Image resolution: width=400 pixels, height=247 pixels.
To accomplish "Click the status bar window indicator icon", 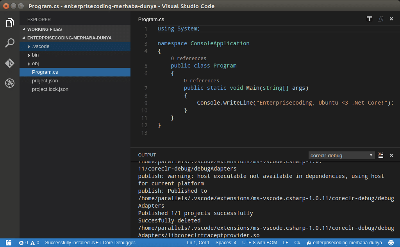I will coord(9,243).
